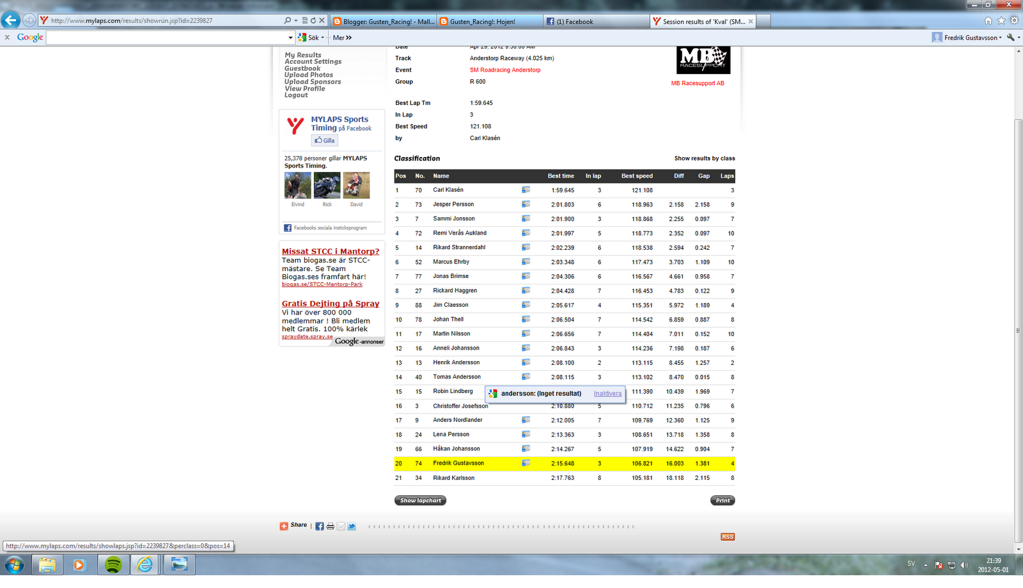Screen dimensions: 1023x588
Task: Open Account Settings in the sidebar menu
Action: 313,61
